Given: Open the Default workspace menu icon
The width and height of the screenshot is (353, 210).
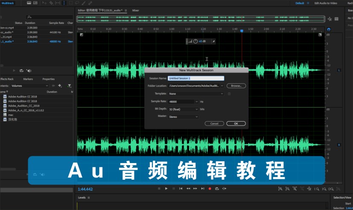Looking at the screenshot, I should point(308,3).
